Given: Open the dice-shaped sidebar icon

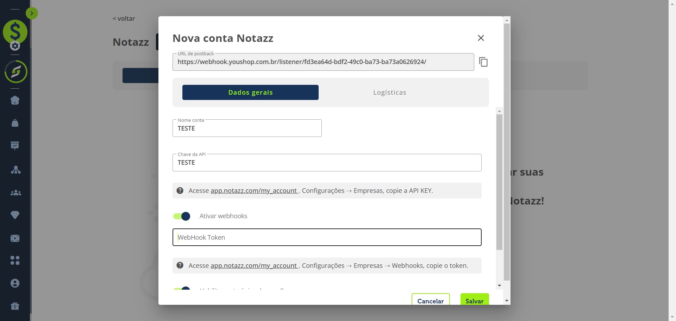Looking at the screenshot, I should pyautogui.click(x=15, y=238).
